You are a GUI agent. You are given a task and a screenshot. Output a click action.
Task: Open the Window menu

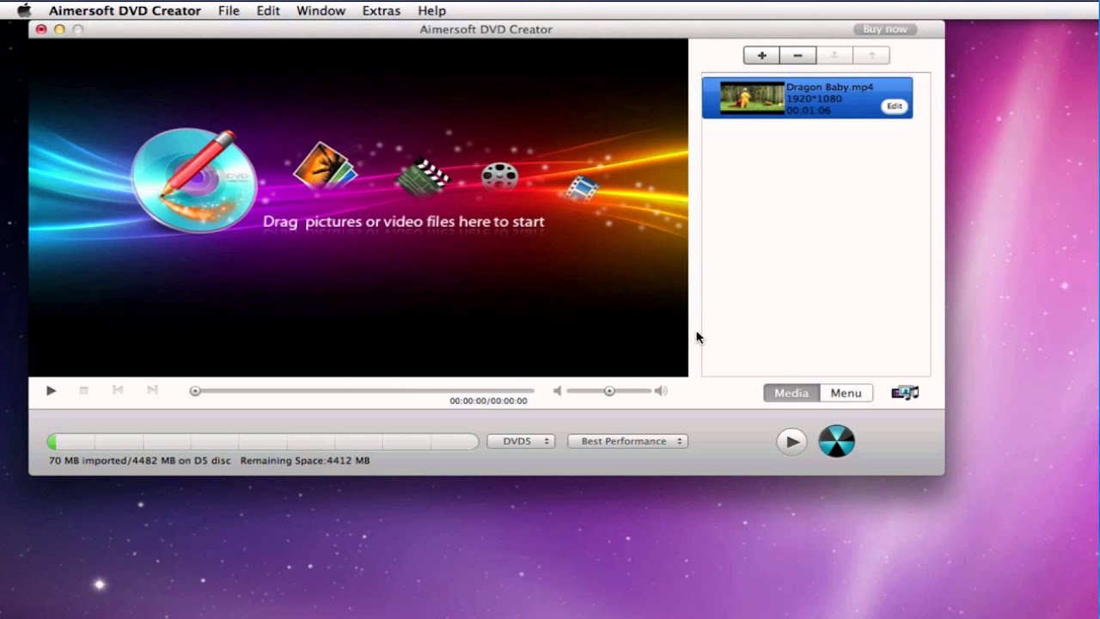pyautogui.click(x=321, y=10)
